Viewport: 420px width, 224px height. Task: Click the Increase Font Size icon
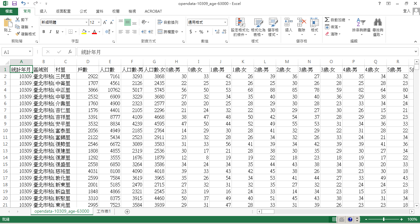(x=105, y=22)
